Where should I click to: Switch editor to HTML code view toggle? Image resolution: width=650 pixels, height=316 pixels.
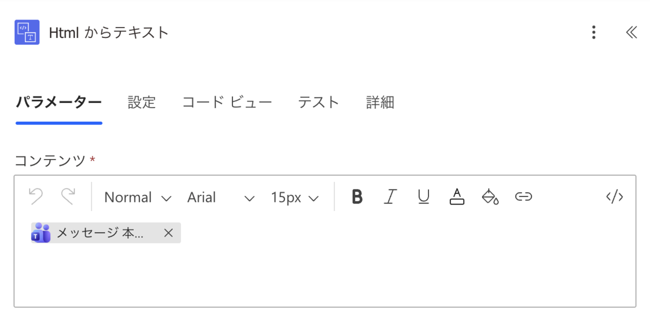click(614, 197)
